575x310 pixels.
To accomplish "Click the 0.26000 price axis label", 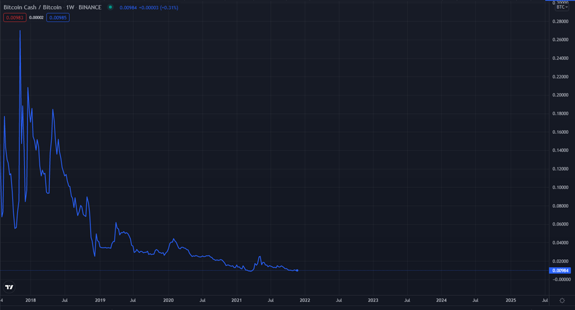I will click(560, 40).
